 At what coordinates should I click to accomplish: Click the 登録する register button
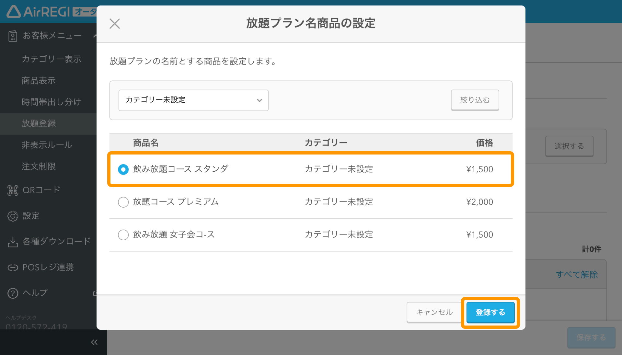coord(490,312)
